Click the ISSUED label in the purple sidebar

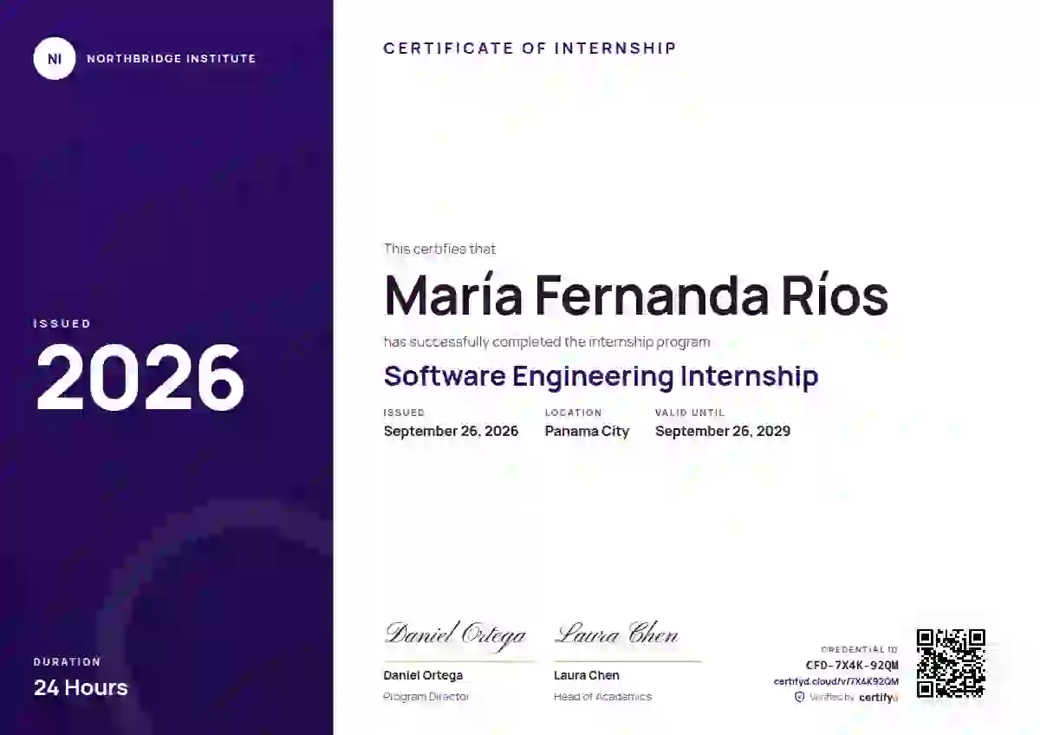coord(62,323)
